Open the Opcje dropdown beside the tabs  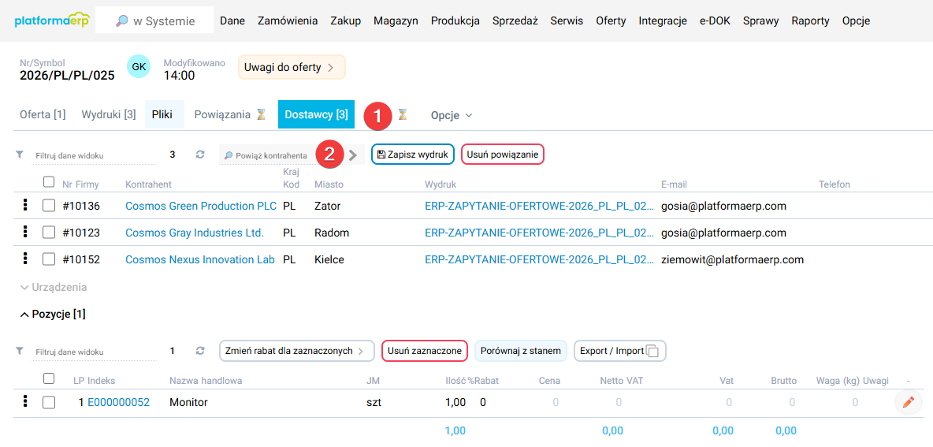click(451, 115)
